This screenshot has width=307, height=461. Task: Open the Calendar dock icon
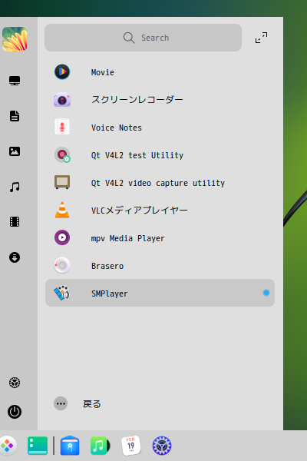[131, 446]
